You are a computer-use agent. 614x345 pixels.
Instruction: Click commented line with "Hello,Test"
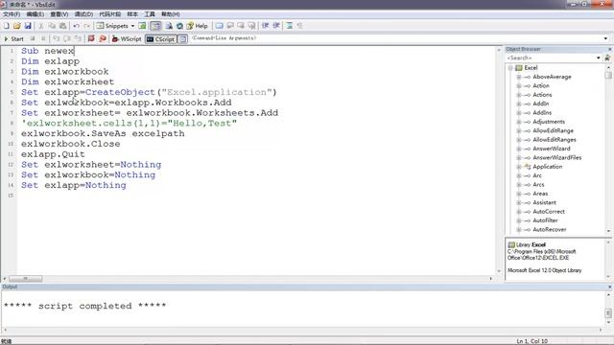[x=129, y=124]
